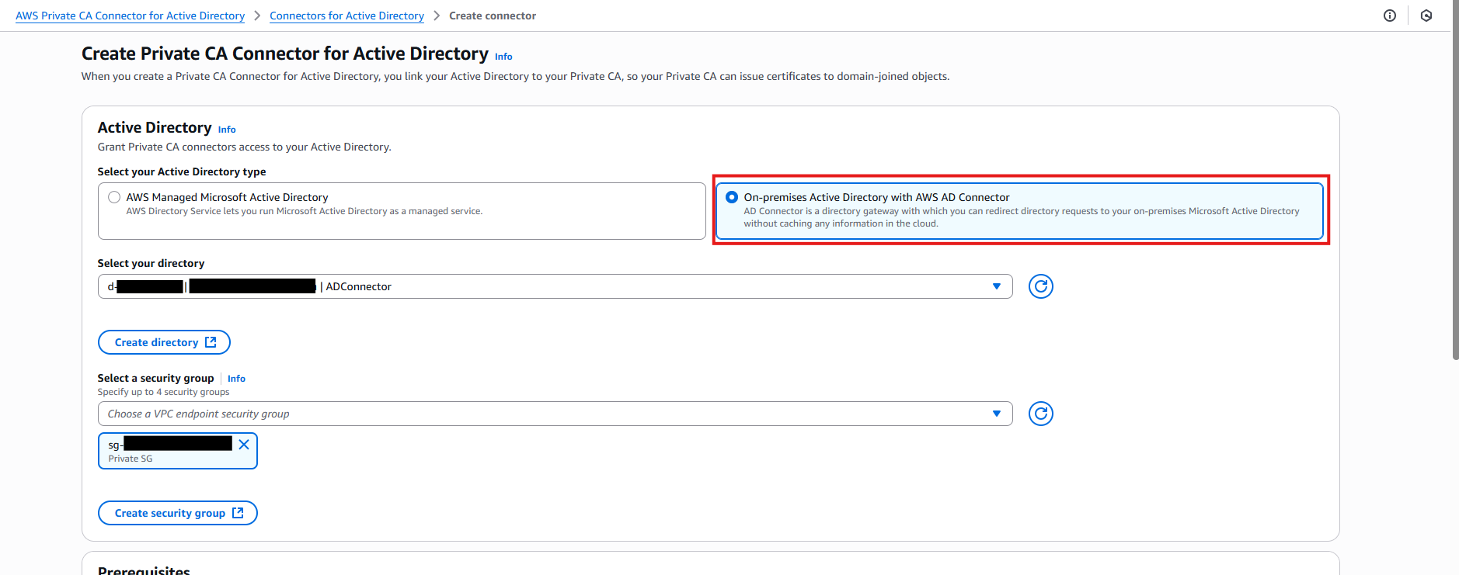Screen dimensions: 1459x575
Task: Click the 'Specify up to 4 security groups' hint
Action: point(163,392)
